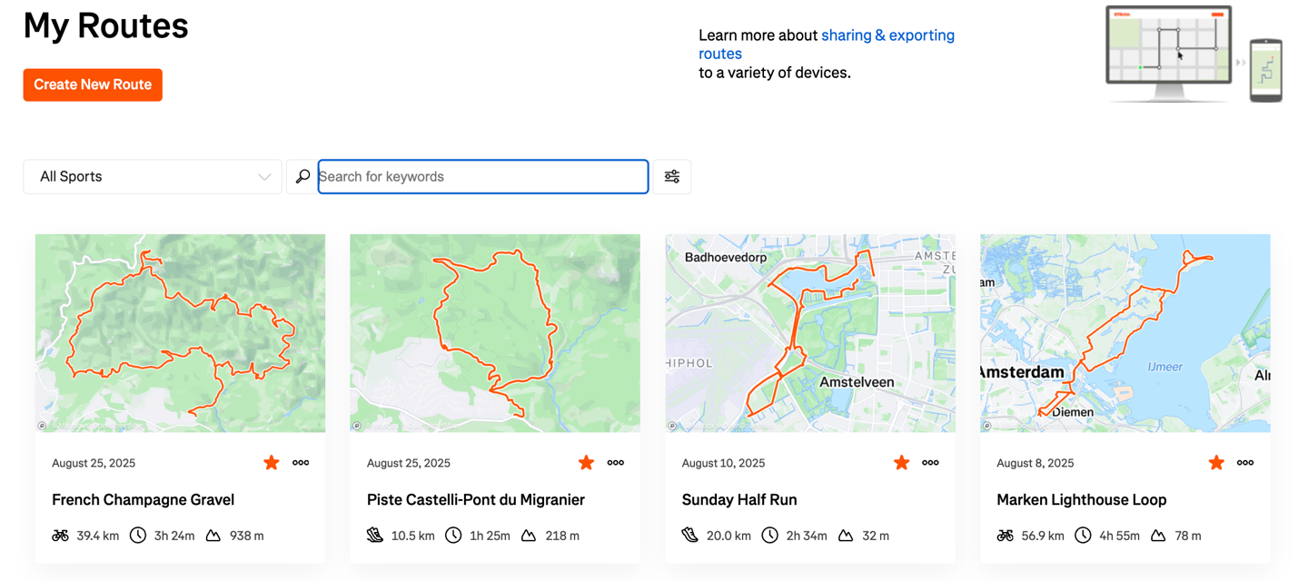
Task: Click the Sunday Half Run map thumbnail
Action: click(x=810, y=332)
